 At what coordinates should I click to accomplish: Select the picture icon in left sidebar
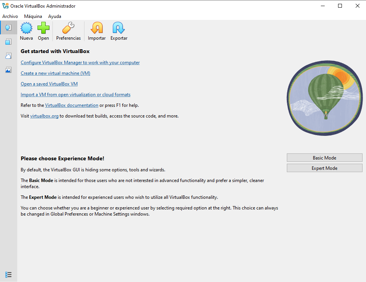[x=8, y=70]
